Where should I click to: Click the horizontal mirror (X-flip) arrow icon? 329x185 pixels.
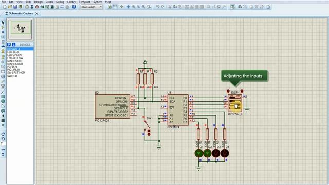coord(3,150)
